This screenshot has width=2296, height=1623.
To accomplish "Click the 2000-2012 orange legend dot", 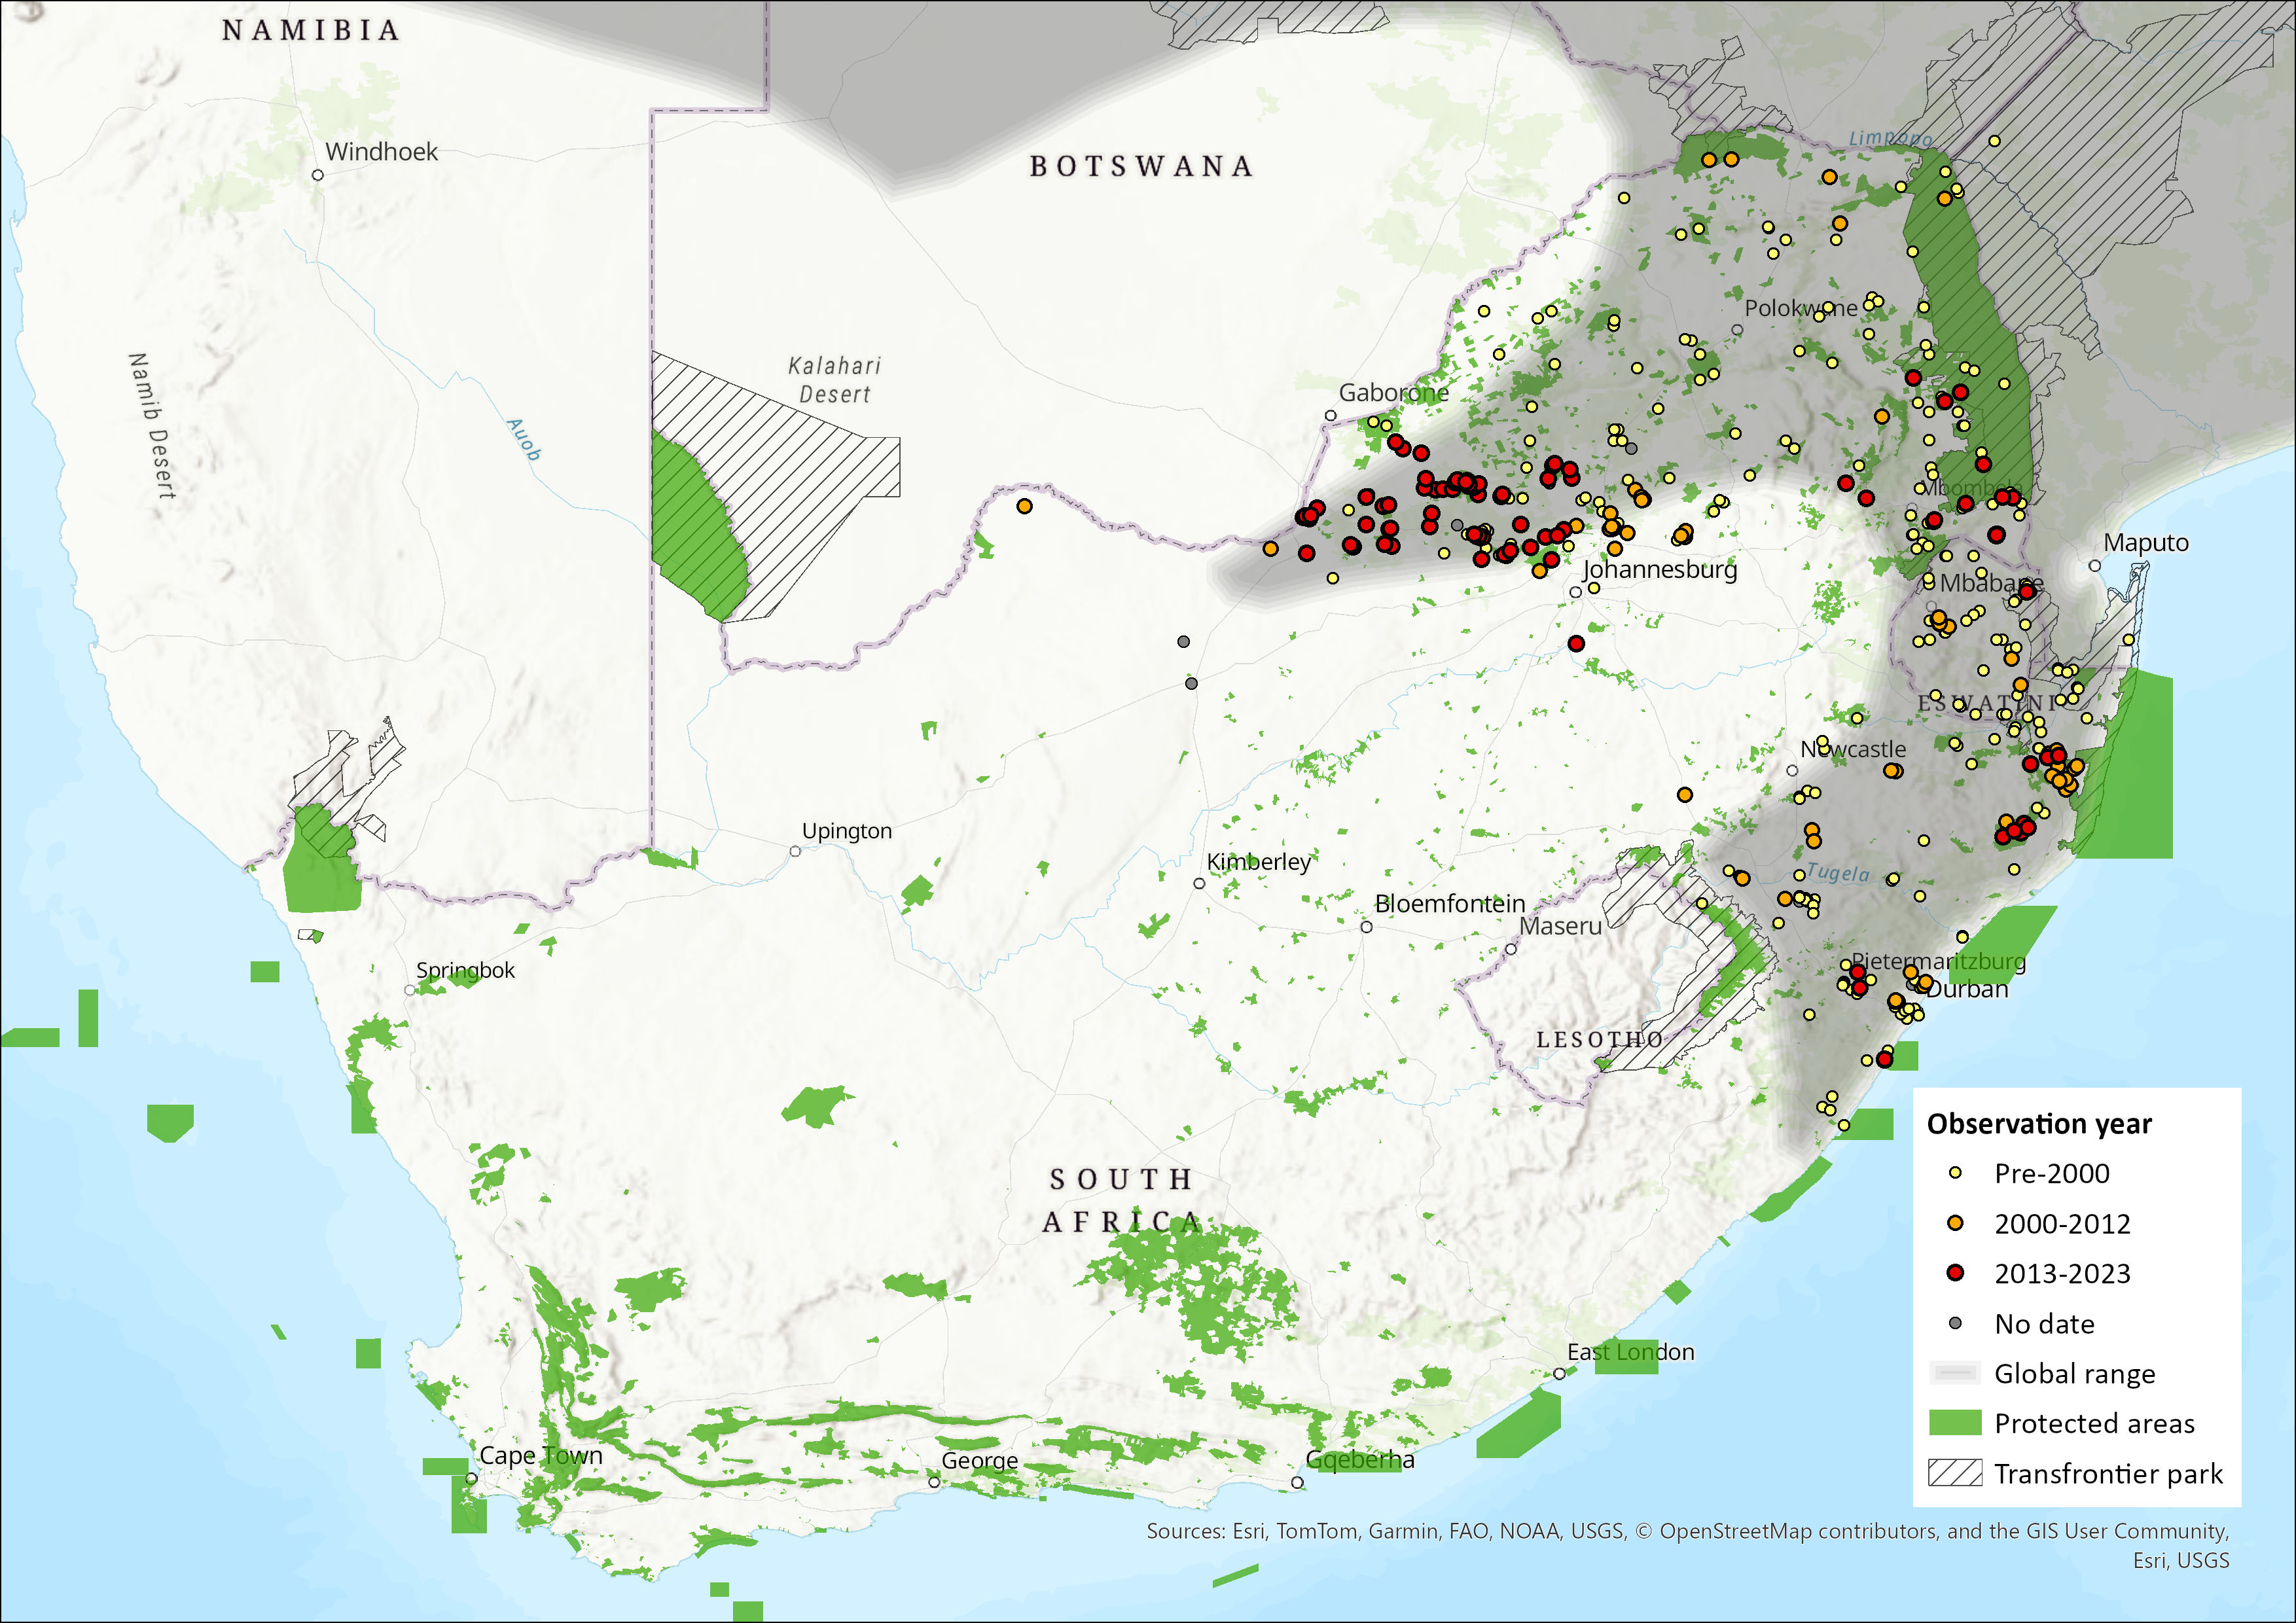I will tap(1955, 1223).
